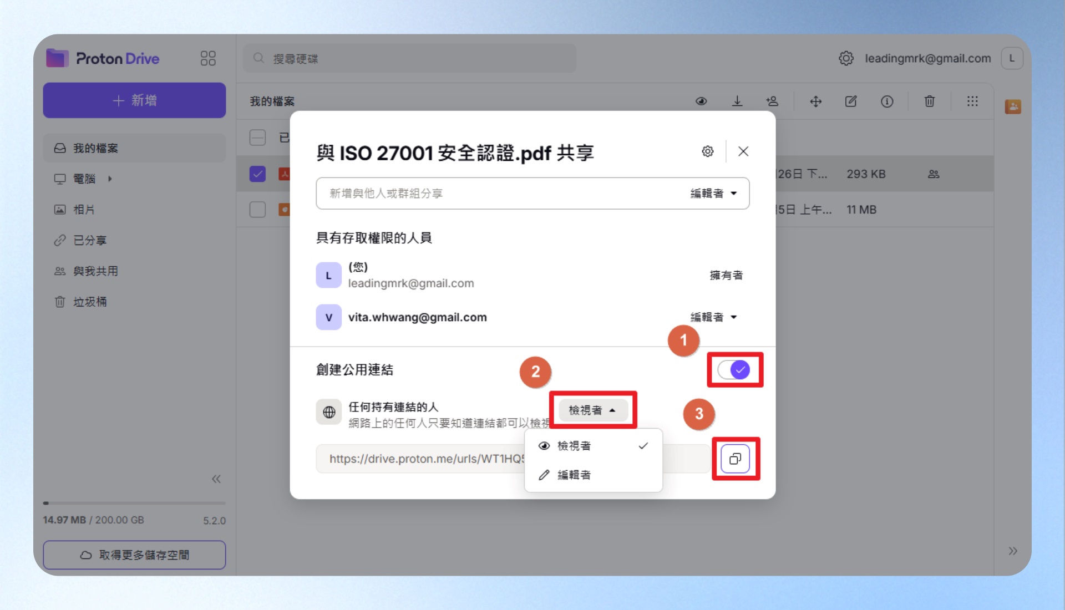Viewport: 1065px width, 610px height.
Task: Move the selected file with toolbar icon
Action: 815,101
